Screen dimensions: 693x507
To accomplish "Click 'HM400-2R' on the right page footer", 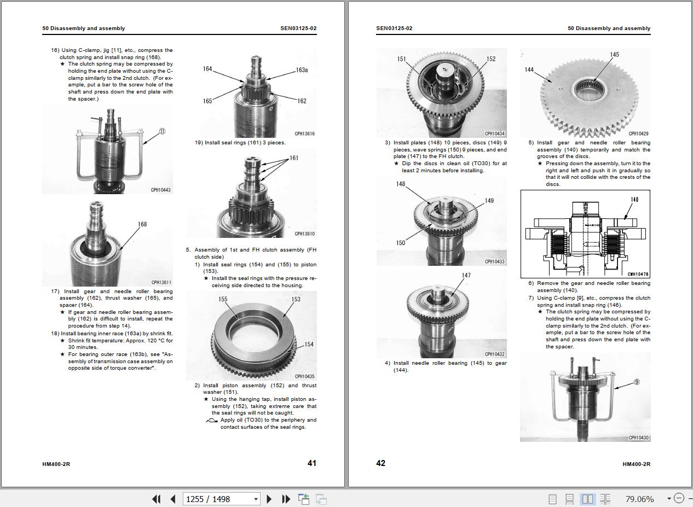I will click(637, 464).
